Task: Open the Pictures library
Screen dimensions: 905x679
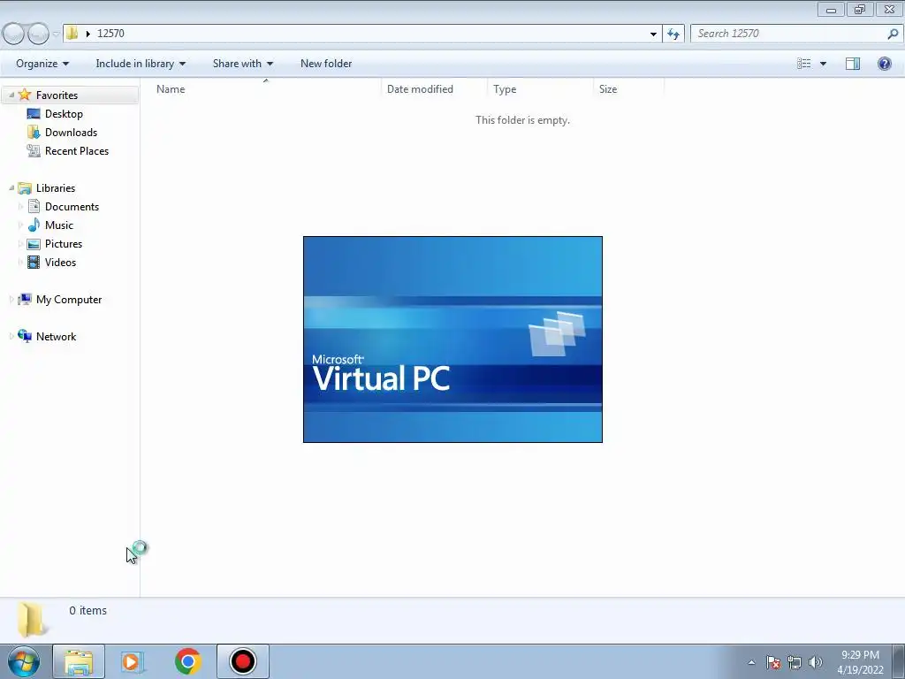Action: point(64,244)
